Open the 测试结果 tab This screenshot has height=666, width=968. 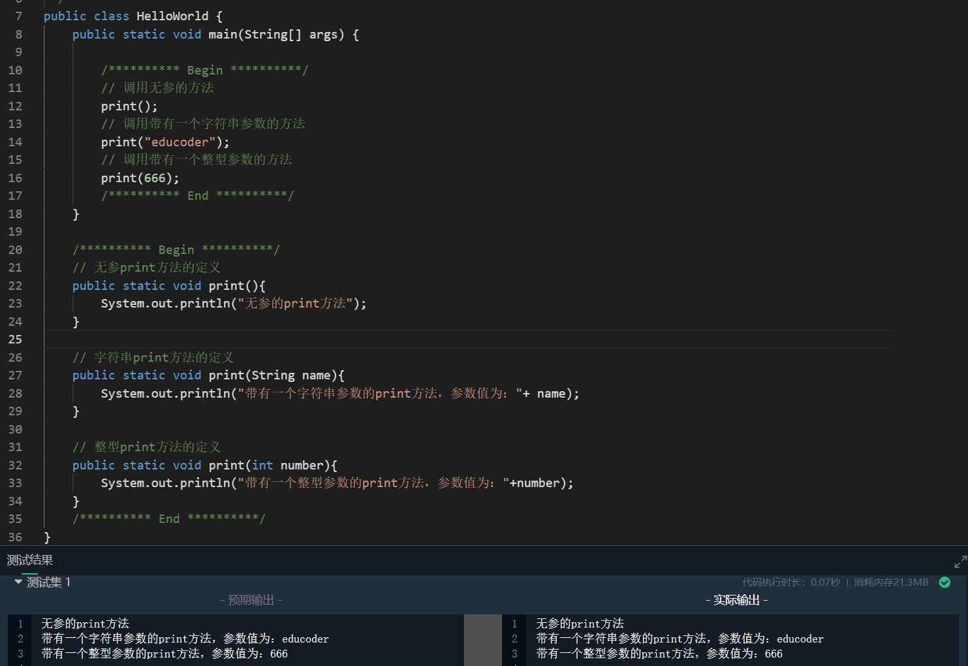point(30,560)
